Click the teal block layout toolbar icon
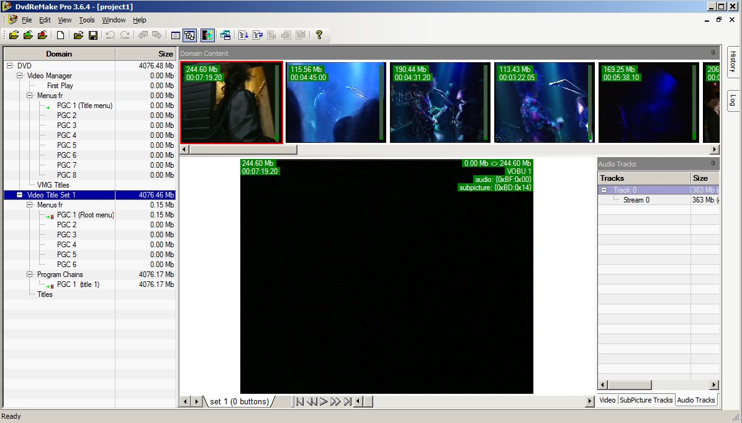 click(x=225, y=35)
